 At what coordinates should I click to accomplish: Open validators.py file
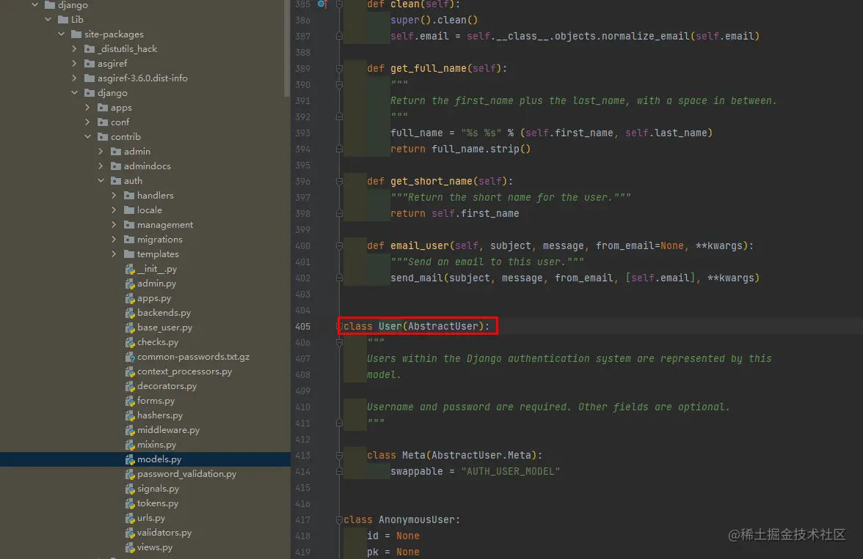164,533
